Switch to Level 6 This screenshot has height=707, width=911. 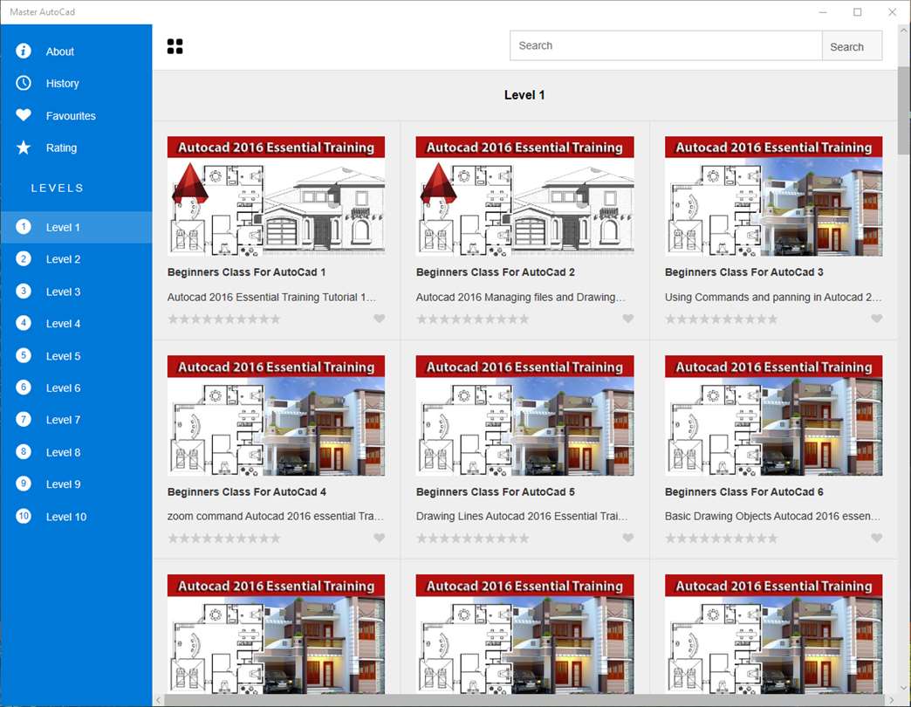pos(76,388)
